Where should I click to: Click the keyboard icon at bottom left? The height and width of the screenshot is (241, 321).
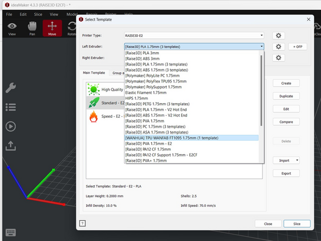click(x=11, y=233)
